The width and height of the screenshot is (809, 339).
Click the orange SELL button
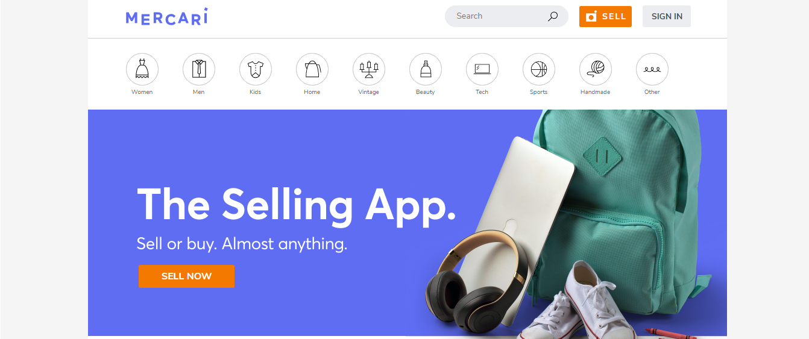[x=605, y=16]
